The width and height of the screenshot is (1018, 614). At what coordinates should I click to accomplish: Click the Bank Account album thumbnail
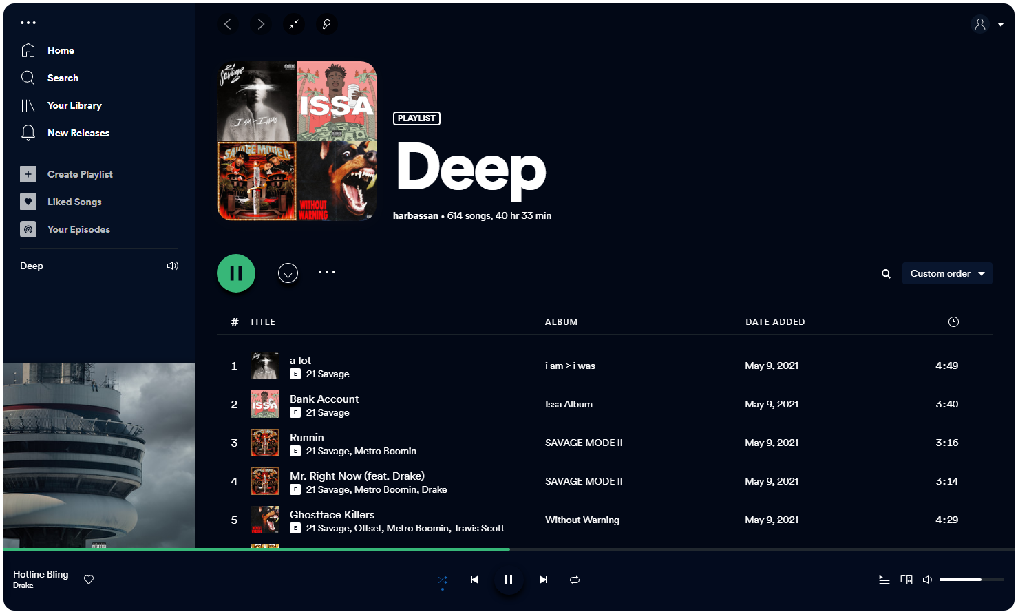265,404
